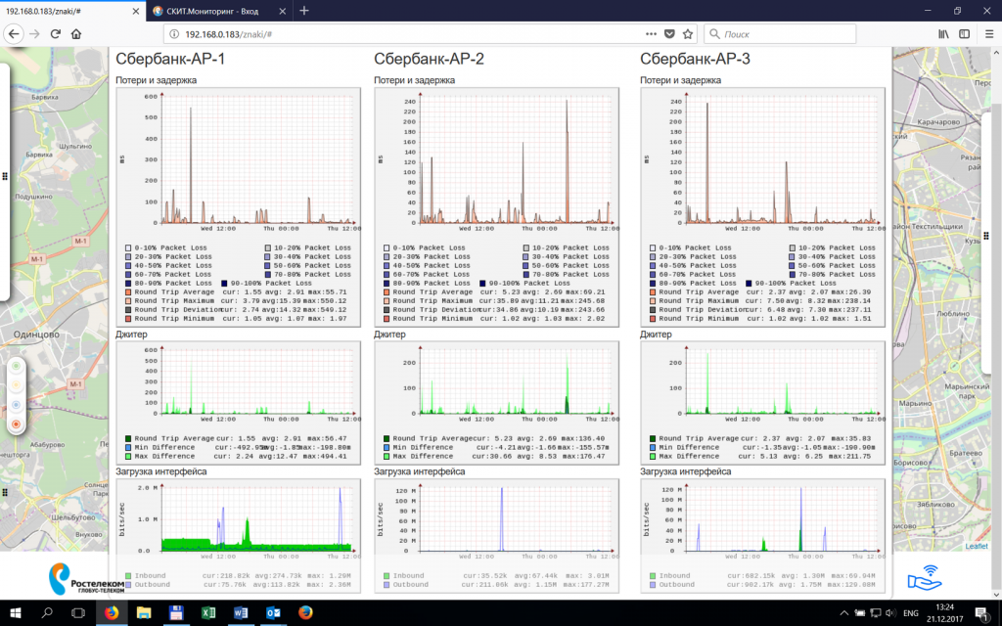This screenshot has width=1002, height=626.
Task: Save the page to Pocket
Action: tap(669, 34)
